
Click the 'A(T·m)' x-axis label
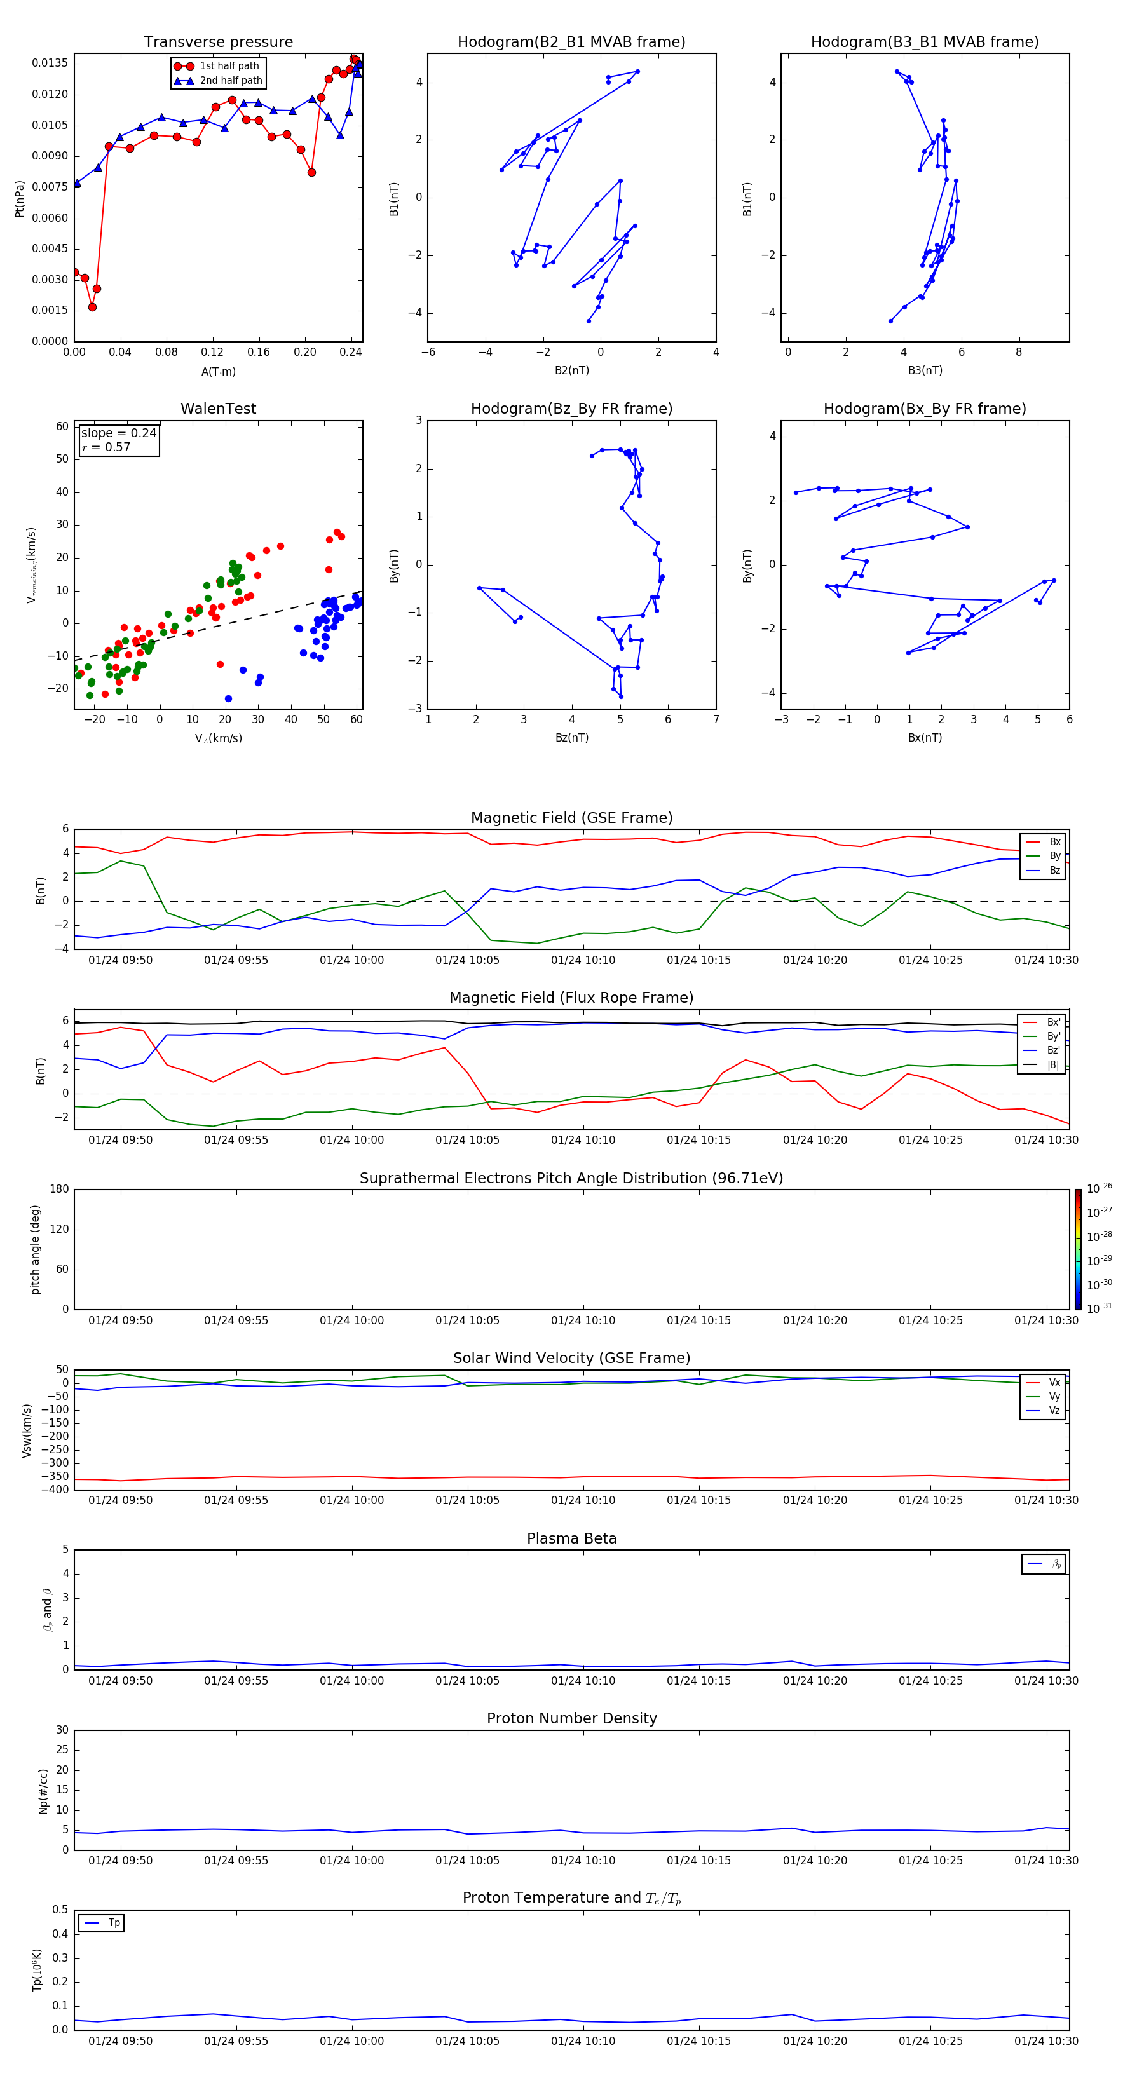tap(218, 372)
